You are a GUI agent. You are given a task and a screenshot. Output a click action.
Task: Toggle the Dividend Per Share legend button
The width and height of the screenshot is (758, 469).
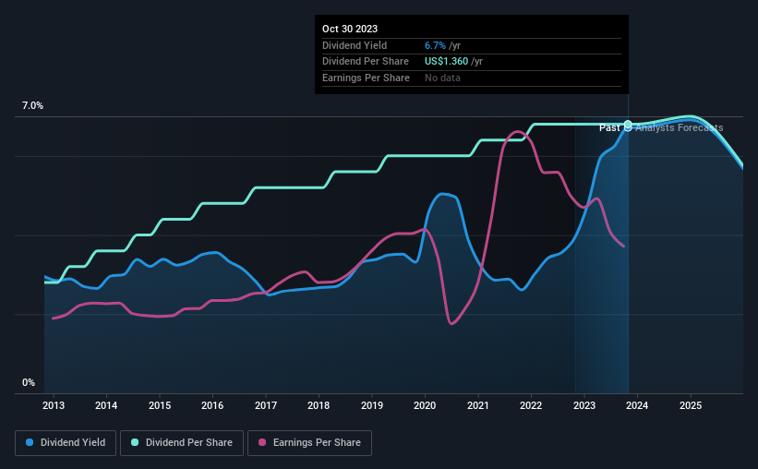(182, 443)
